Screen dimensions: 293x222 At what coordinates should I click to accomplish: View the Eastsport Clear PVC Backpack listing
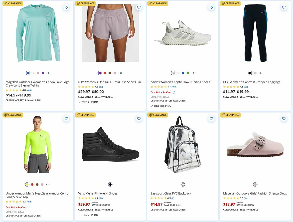click(171, 193)
